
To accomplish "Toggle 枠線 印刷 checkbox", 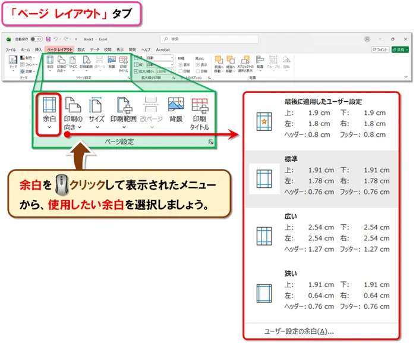I will pos(181,71).
